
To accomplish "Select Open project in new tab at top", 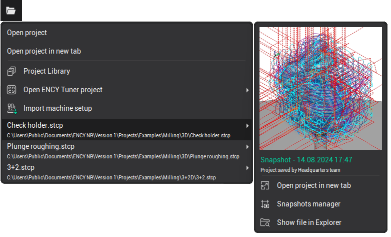I will click(44, 51).
